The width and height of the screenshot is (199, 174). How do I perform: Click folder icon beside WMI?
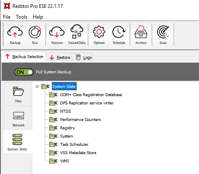[x=53, y=161]
